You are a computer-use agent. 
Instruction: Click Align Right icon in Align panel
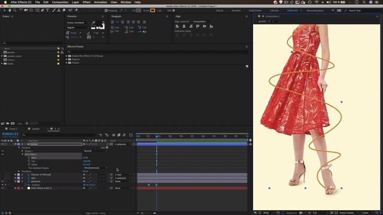click(x=191, y=26)
